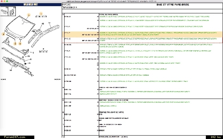Click the "GAUCHE" part description
The height and width of the screenshot is (139, 223).
point(103,126)
